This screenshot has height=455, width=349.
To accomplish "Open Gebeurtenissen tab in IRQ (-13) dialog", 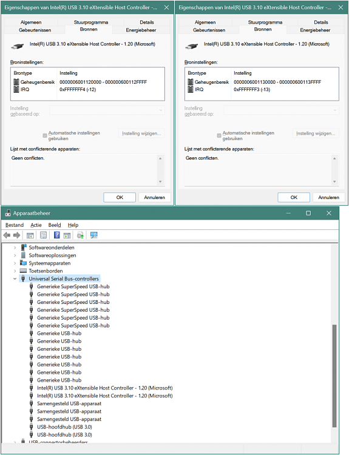I will [209, 30].
